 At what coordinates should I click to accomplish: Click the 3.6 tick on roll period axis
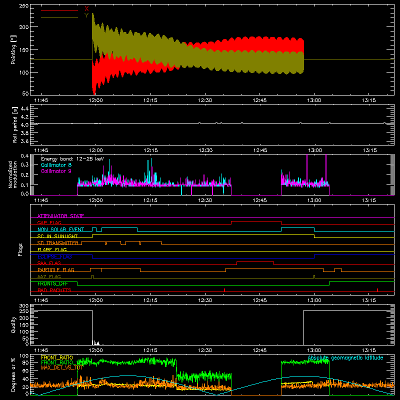24,141
